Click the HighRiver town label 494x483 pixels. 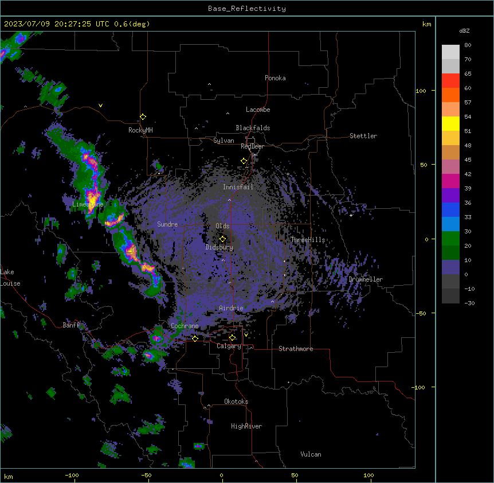point(246,426)
